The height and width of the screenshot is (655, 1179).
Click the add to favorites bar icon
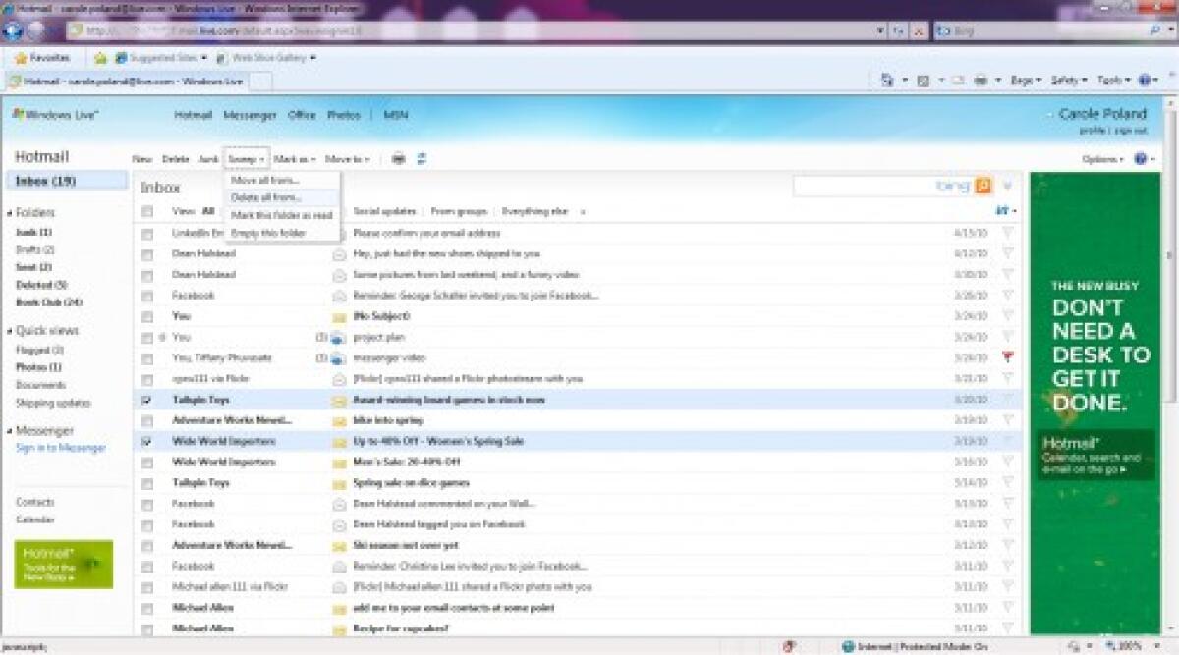[100, 58]
